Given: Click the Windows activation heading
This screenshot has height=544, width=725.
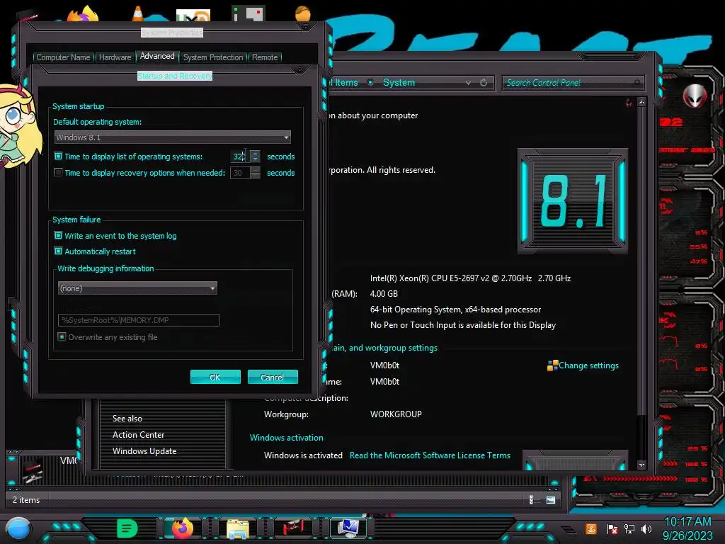Looking at the screenshot, I should click(286, 438).
